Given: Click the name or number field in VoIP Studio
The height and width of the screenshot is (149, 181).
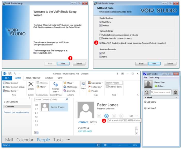Looking at the screenshot, I should 161,92.
